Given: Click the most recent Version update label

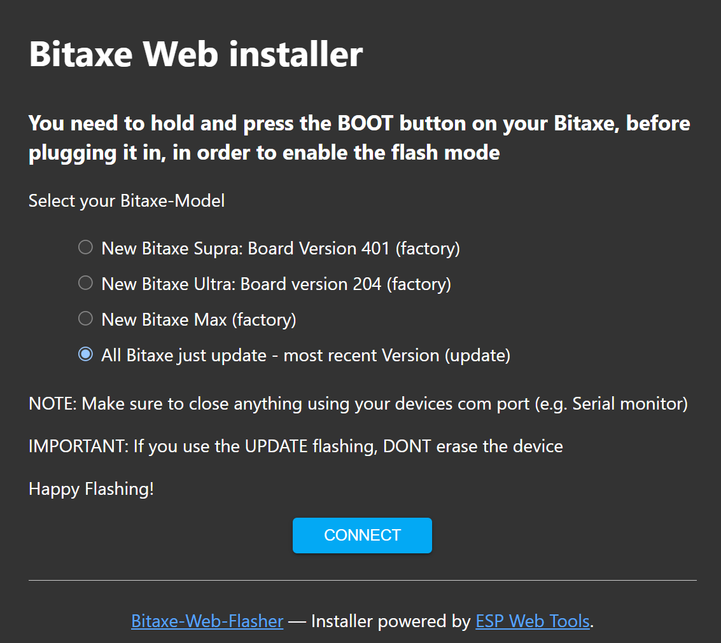Looking at the screenshot, I should pos(305,355).
